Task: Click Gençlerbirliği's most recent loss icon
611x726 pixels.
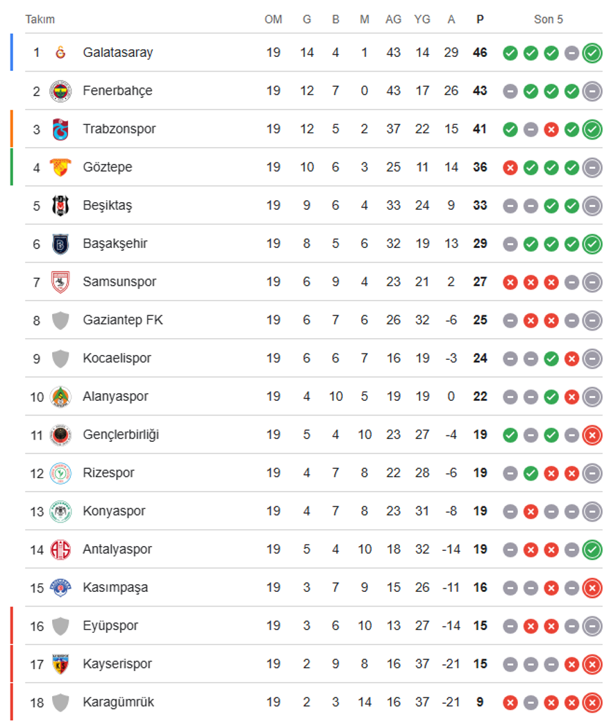Action: (592, 435)
